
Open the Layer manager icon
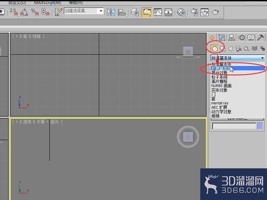[x=135, y=12]
